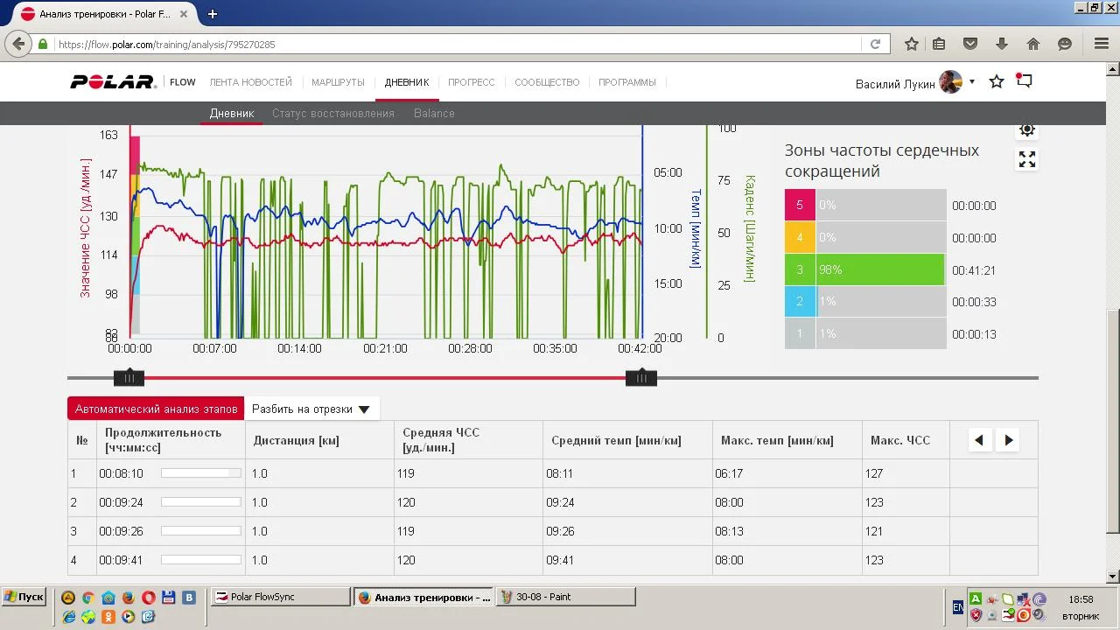Open the Pocket icon in browser toolbar
This screenshot has height=630, width=1120.
point(970,44)
